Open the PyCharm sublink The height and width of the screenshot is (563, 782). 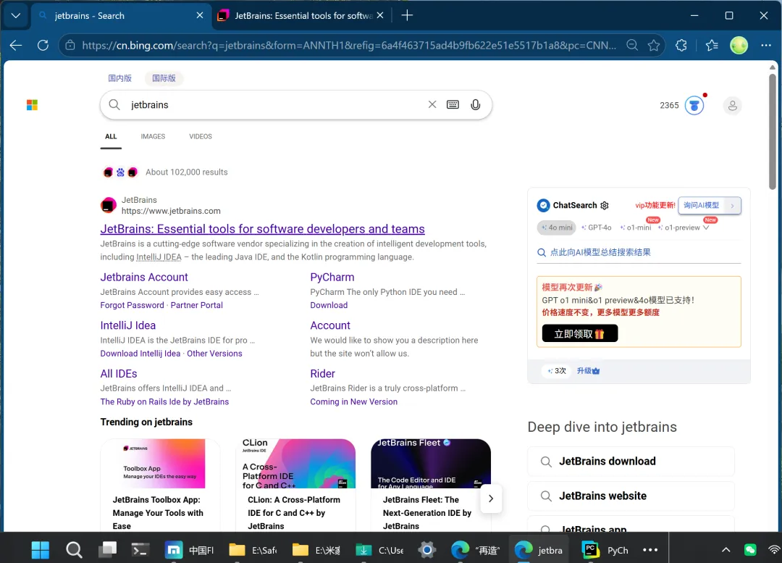(x=332, y=277)
